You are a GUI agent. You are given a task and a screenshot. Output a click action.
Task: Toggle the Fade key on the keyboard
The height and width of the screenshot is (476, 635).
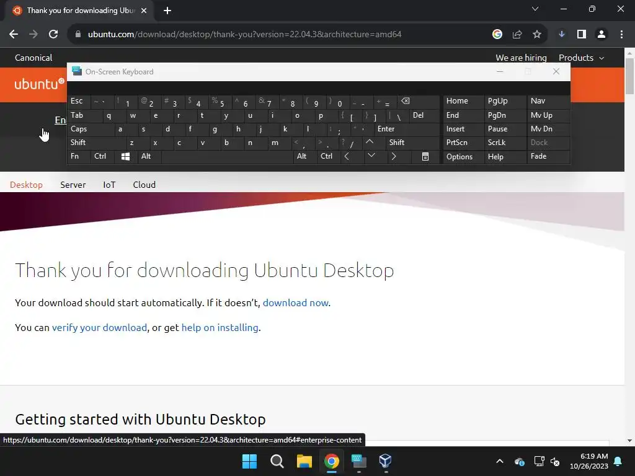(x=548, y=157)
